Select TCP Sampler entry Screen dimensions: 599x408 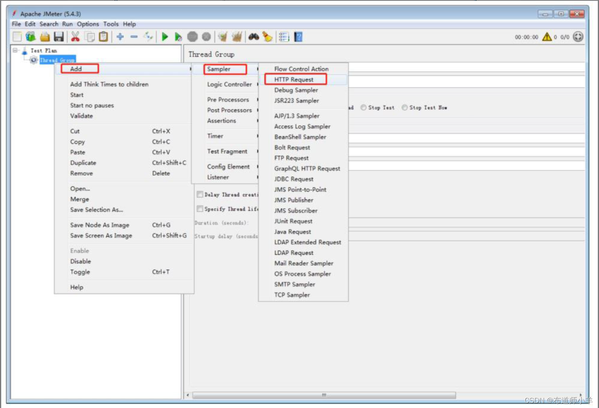(x=292, y=295)
